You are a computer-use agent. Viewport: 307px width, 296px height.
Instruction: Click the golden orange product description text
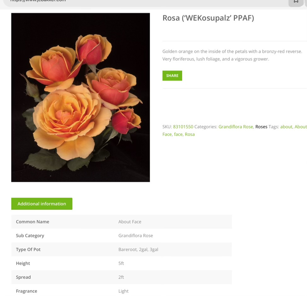click(232, 55)
